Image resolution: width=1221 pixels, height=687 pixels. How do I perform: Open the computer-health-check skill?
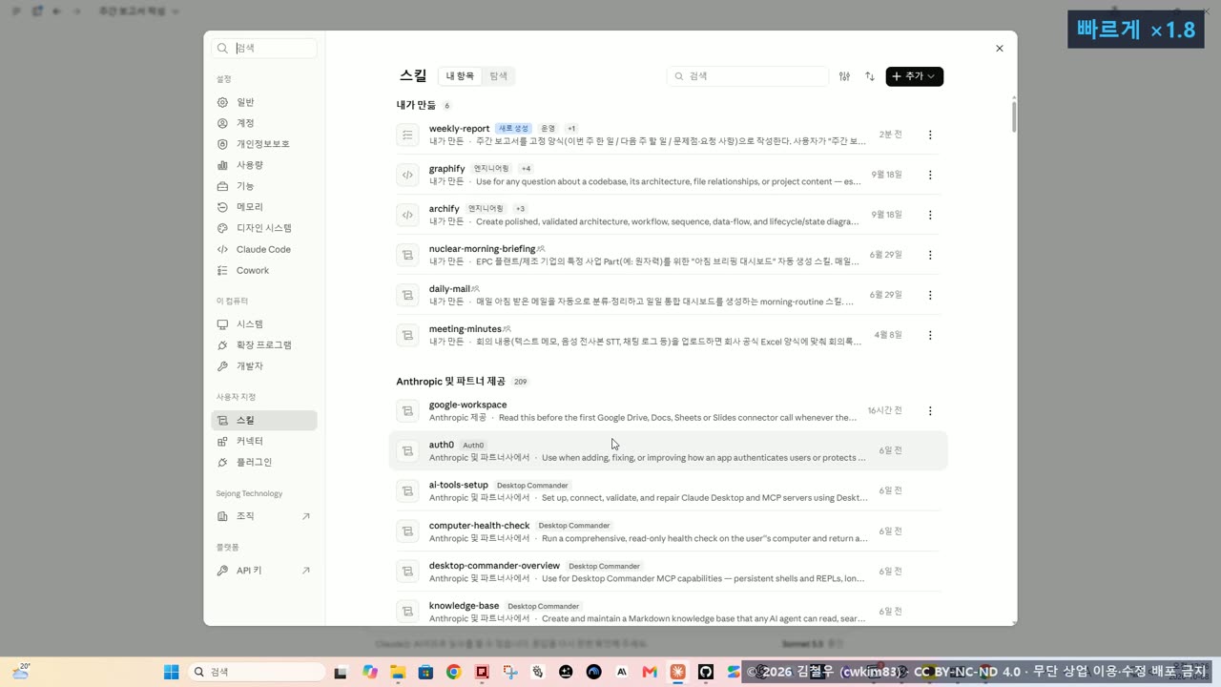(x=668, y=531)
